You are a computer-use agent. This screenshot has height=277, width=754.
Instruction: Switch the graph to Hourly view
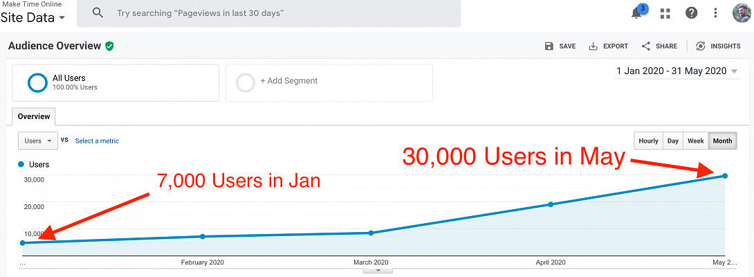[x=648, y=141]
